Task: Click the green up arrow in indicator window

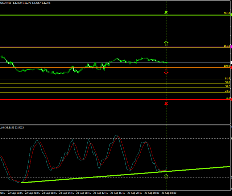Action: point(166,176)
